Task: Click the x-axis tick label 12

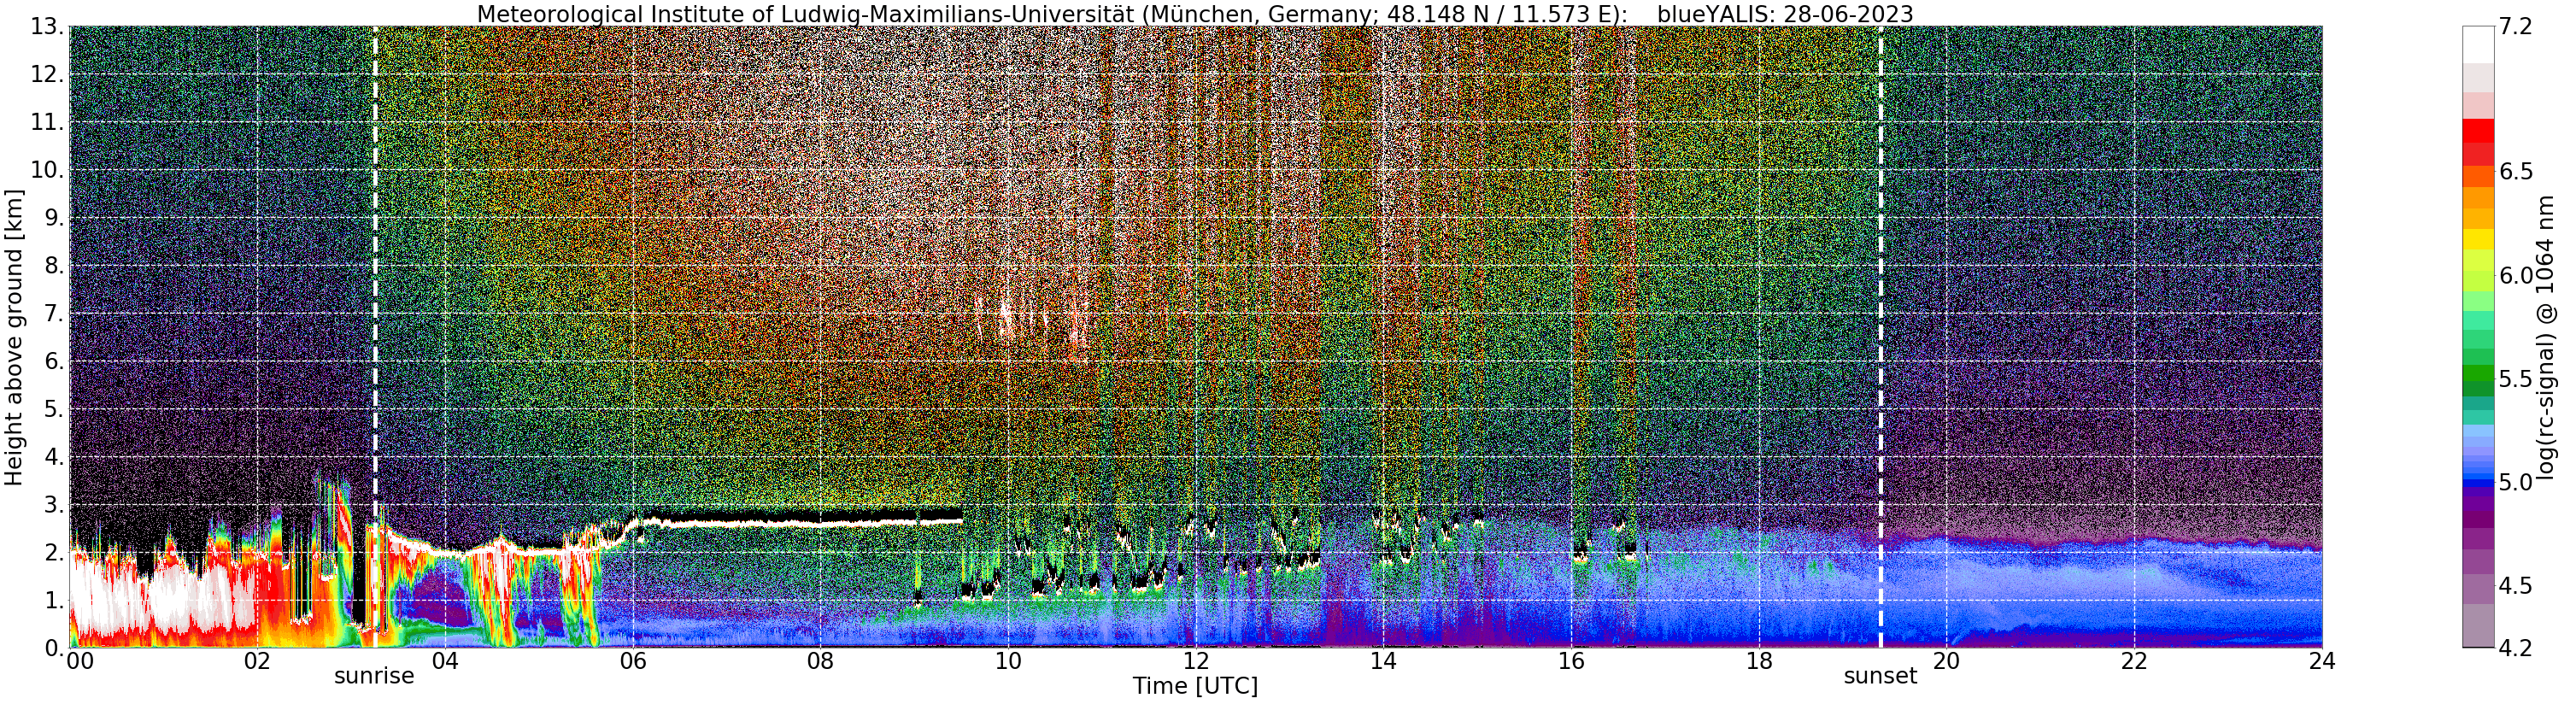Action: pyautogui.click(x=1196, y=661)
